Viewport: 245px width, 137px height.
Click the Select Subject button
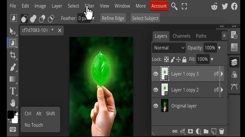(x=145, y=18)
